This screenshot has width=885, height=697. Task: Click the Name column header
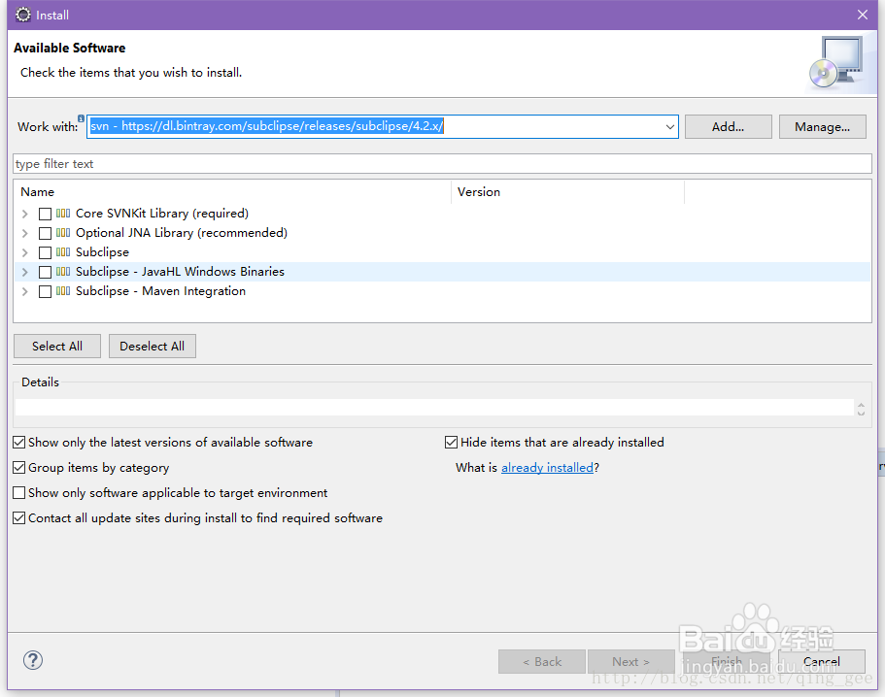(x=232, y=192)
